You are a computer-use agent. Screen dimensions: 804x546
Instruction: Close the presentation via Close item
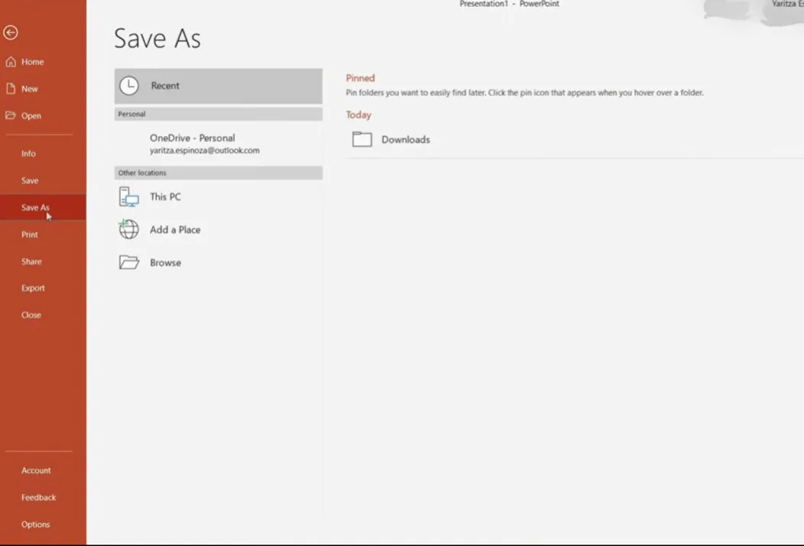coord(31,315)
